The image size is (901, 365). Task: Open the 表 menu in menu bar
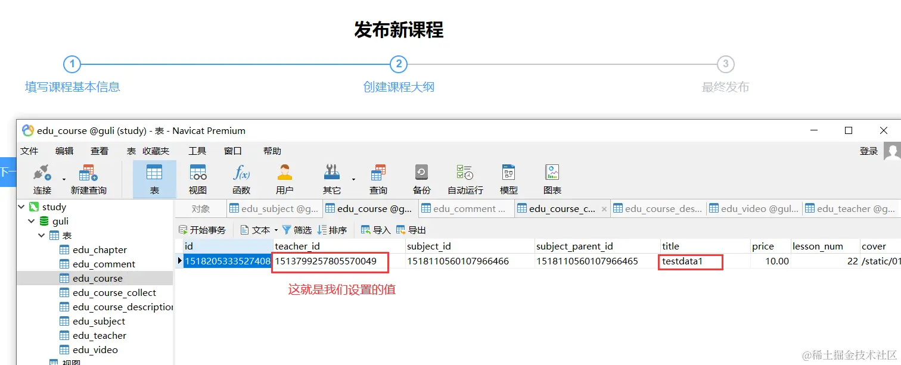coord(131,151)
